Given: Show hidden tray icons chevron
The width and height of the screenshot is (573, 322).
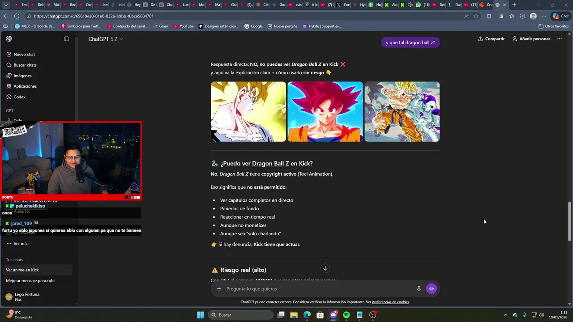Looking at the screenshot, I should point(505,315).
